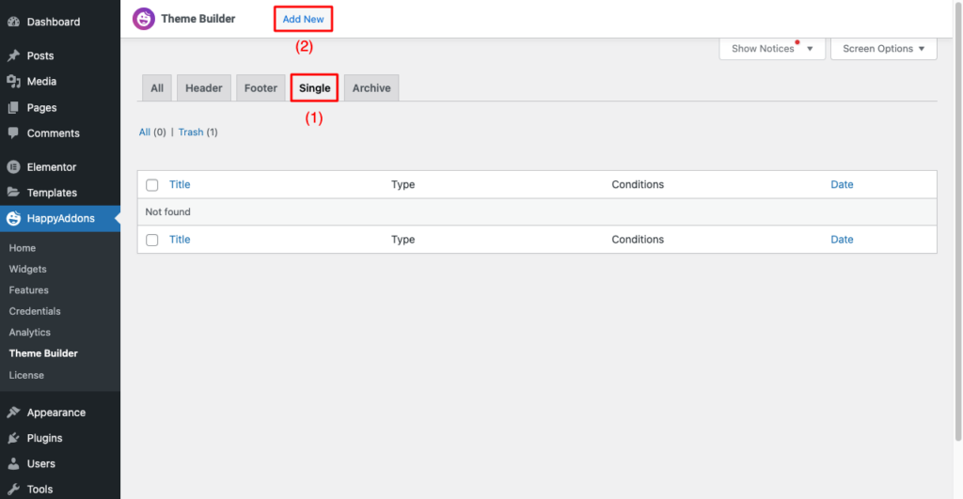The width and height of the screenshot is (963, 499).
Task: Click the Type column header text
Action: [403, 184]
